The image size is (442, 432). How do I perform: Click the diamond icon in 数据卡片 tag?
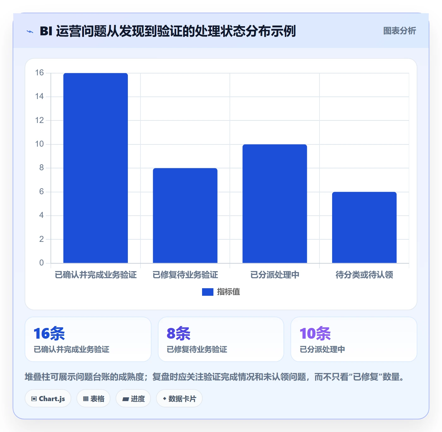(x=164, y=399)
